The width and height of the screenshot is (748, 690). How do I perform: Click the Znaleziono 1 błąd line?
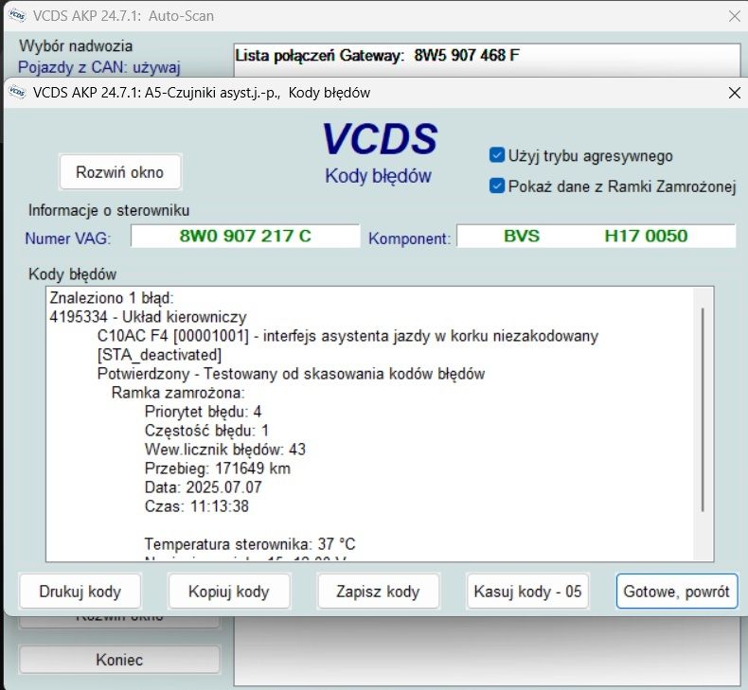112,298
